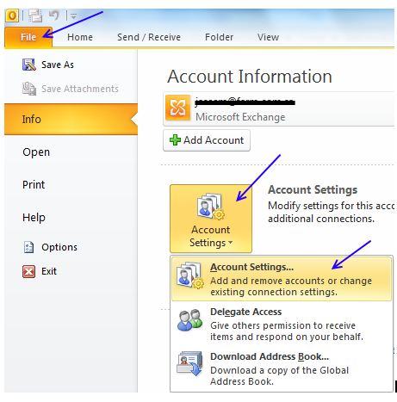Screen dimensions: 397x402
Task: Click the Undo icon in quick access toolbar
Action: pos(54,15)
